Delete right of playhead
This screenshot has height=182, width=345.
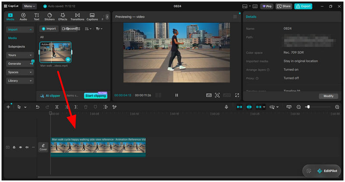pyautogui.click(x=76, y=107)
